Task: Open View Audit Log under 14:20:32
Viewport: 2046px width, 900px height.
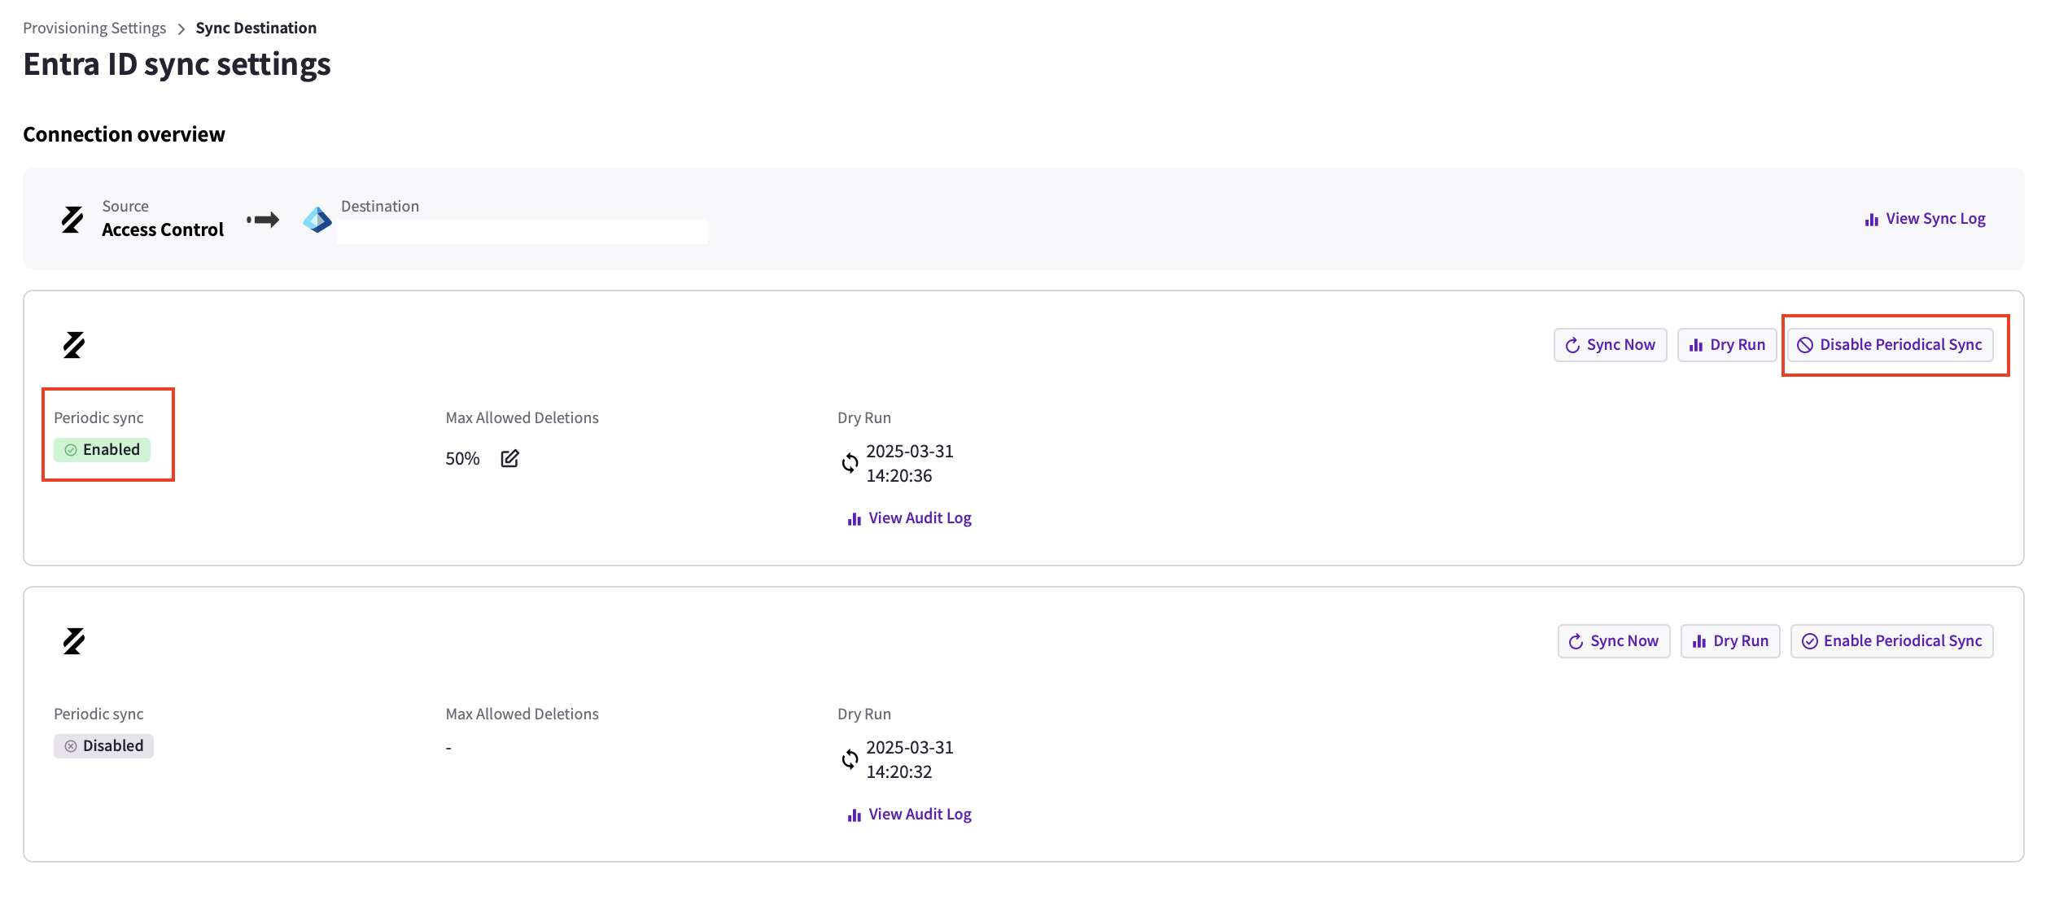Action: (909, 815)
